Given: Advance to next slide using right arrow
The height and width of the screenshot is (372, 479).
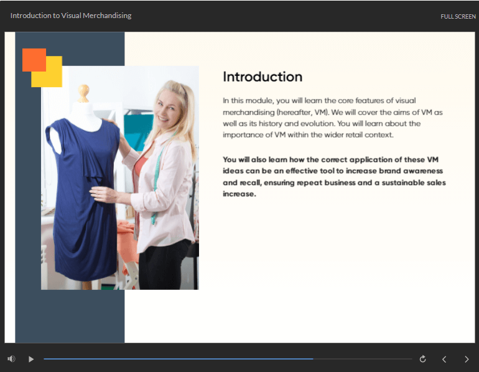Looking at the screenshot, I should click(x=467, y=359).
